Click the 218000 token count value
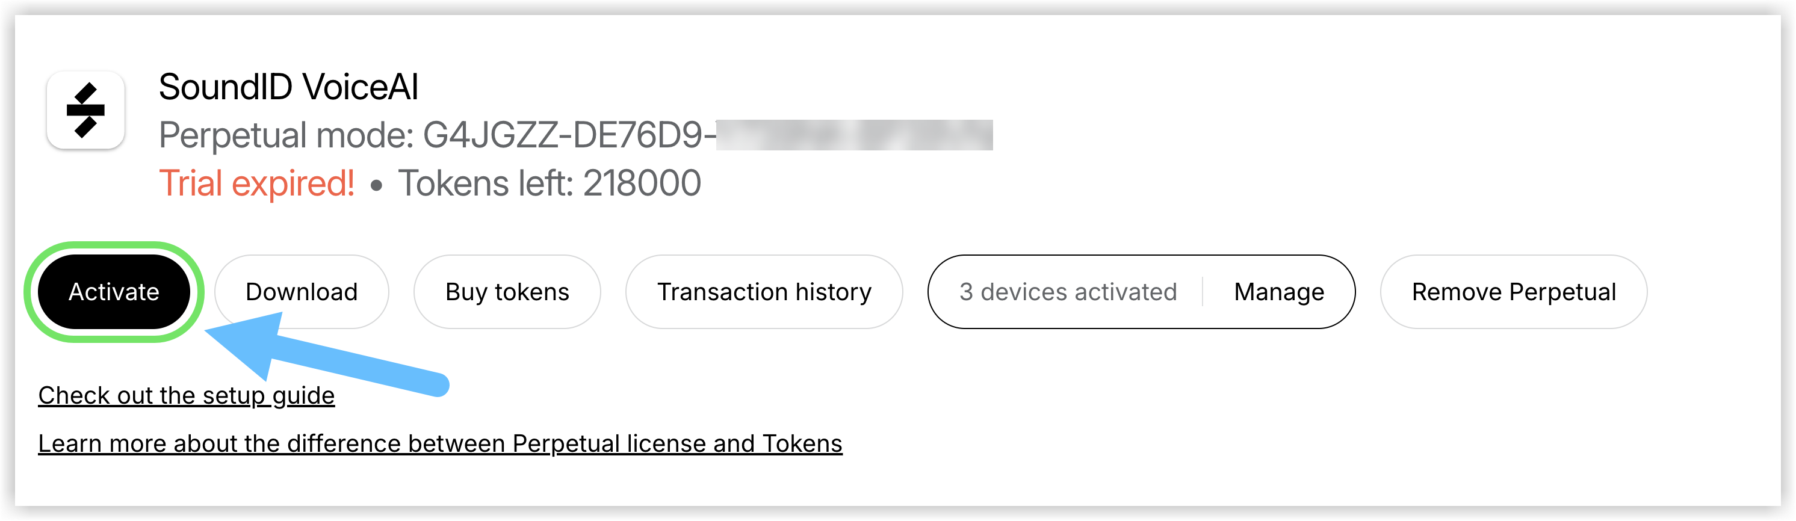 (642, 184)
